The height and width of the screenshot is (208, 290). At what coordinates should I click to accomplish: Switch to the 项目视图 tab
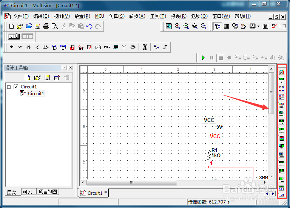(x=48, y=192)
